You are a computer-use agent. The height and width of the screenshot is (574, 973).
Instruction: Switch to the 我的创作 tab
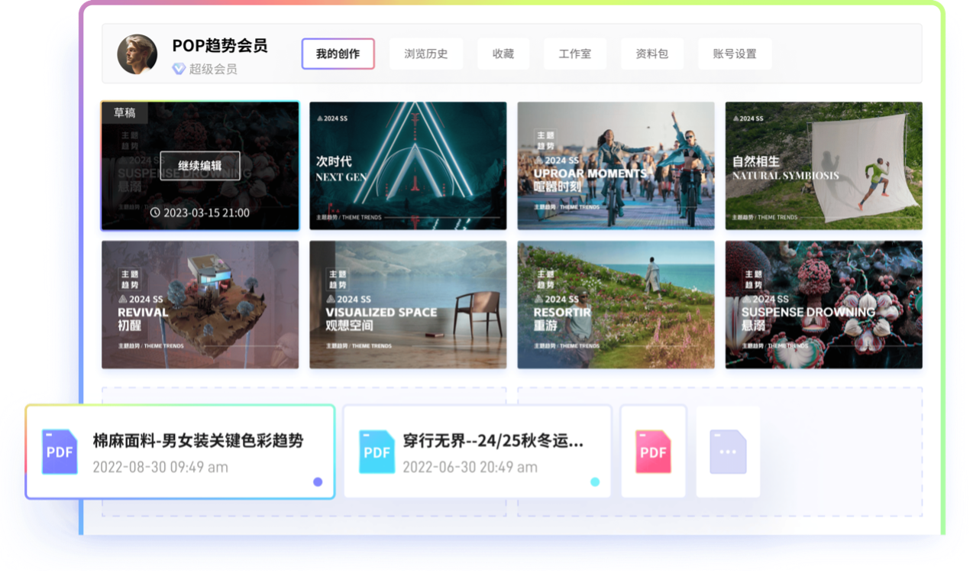pyautogui.click(x=338, y=54)
